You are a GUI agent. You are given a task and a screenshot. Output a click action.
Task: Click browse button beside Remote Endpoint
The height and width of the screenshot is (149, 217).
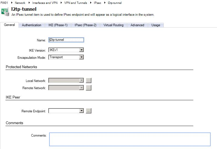[x=89, y=111]
